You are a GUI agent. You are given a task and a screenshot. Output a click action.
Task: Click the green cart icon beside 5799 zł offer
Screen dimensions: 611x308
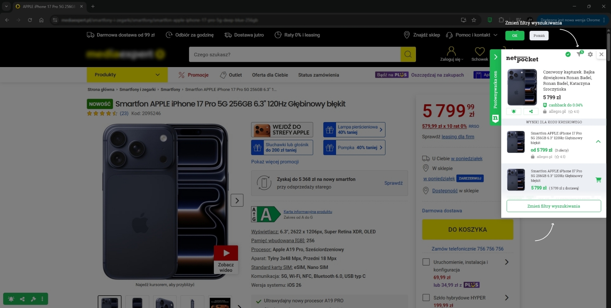tap(598, 180)
